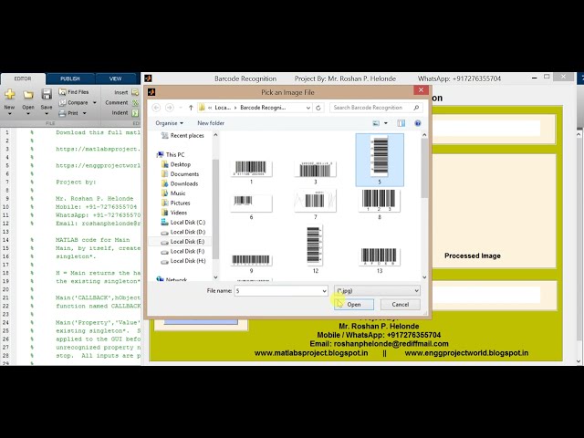The width and height of the screenshot is (584, 438).
Task: Click the Back arrow in the file dialog
Action: (x=156, y=108)
